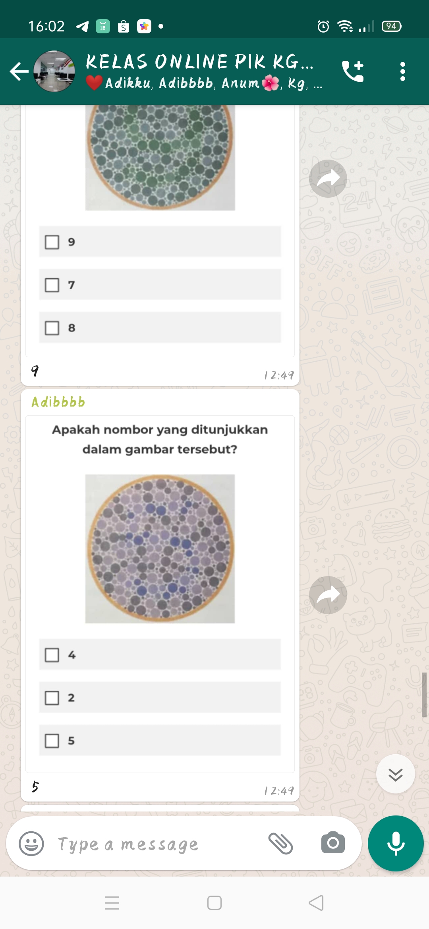Screen dimensions: 429x929
Task: Tick the checkbox for option 9
Action: point(52,242)
